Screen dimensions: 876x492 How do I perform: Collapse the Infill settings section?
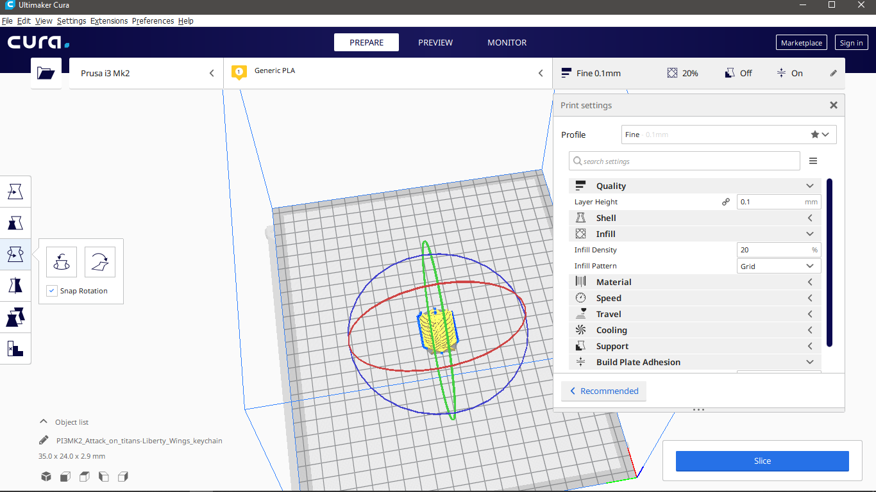695,234
